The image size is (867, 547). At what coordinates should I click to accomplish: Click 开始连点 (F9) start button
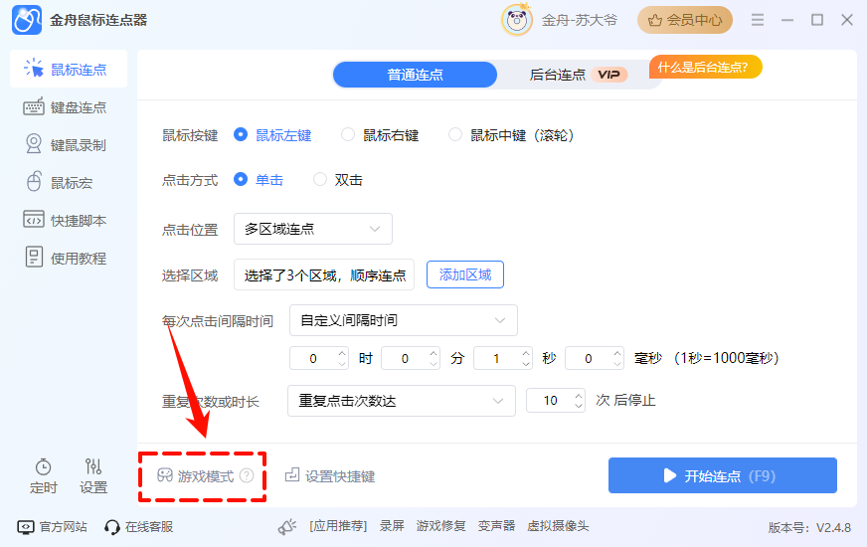[723, 475]
